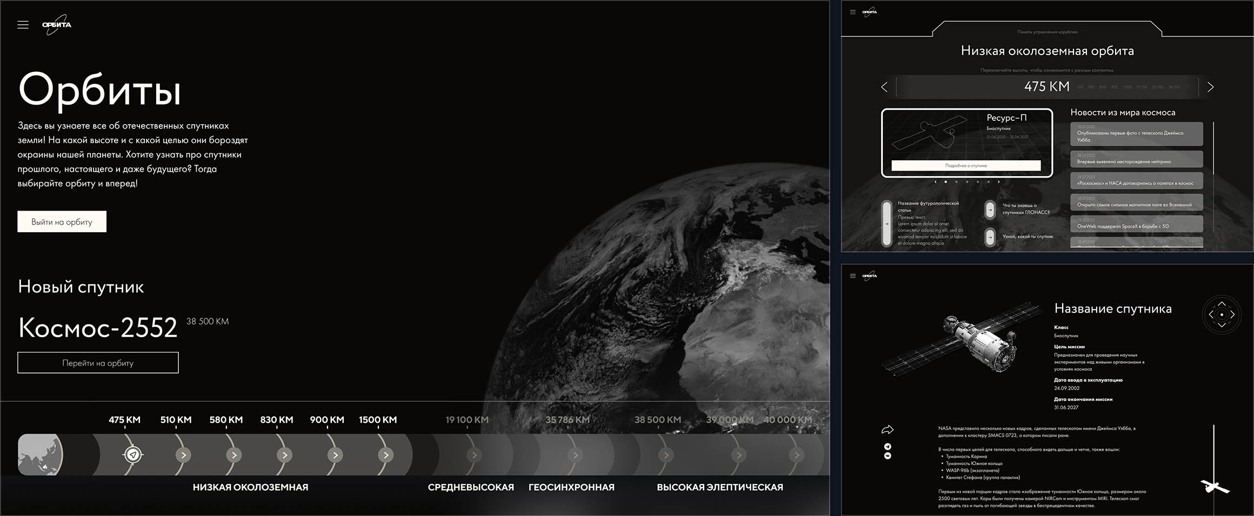Image resolution: width=1254 pixels, height=516 pixels.
Task: Click the large 475 KM altitude value
Action: point(1046,86)
